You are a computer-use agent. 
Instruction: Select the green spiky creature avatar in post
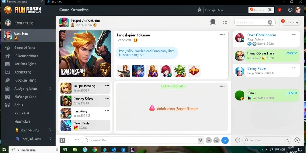click(x=180, y=71)
